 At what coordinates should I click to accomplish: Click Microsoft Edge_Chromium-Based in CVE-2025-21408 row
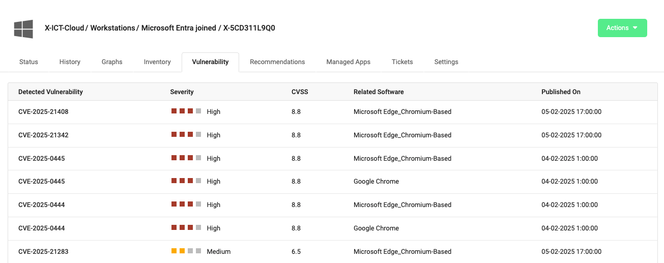(x=402, y=112)
